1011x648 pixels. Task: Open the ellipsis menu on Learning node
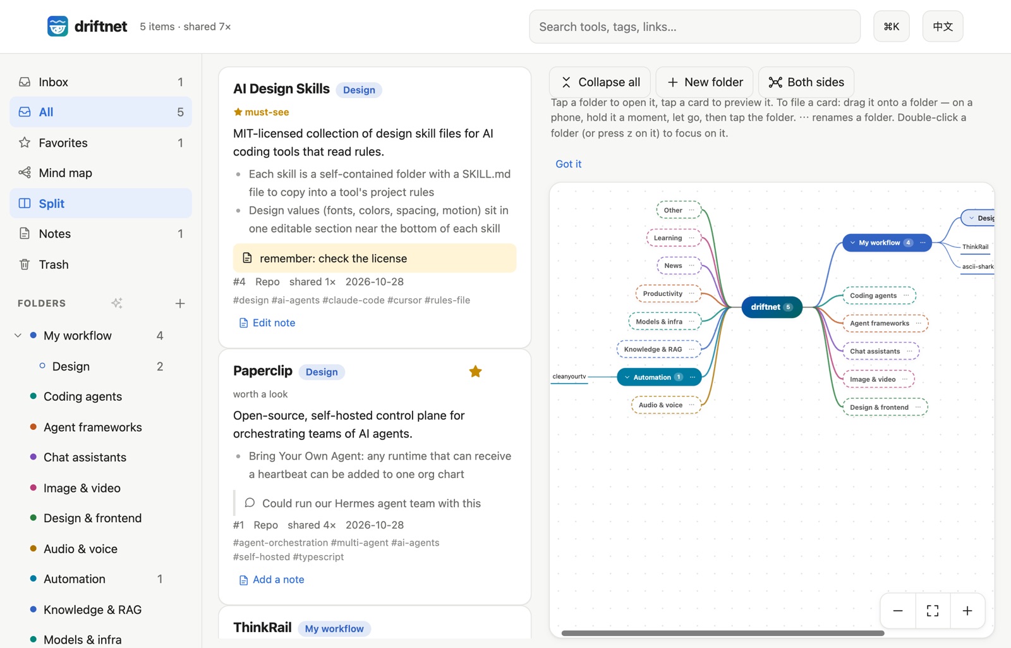point(691,238)
